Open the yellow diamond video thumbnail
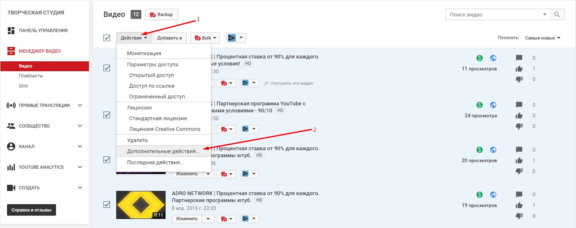Screen dimensions: 576x228 pyautogui.click(x=141, y=205)
